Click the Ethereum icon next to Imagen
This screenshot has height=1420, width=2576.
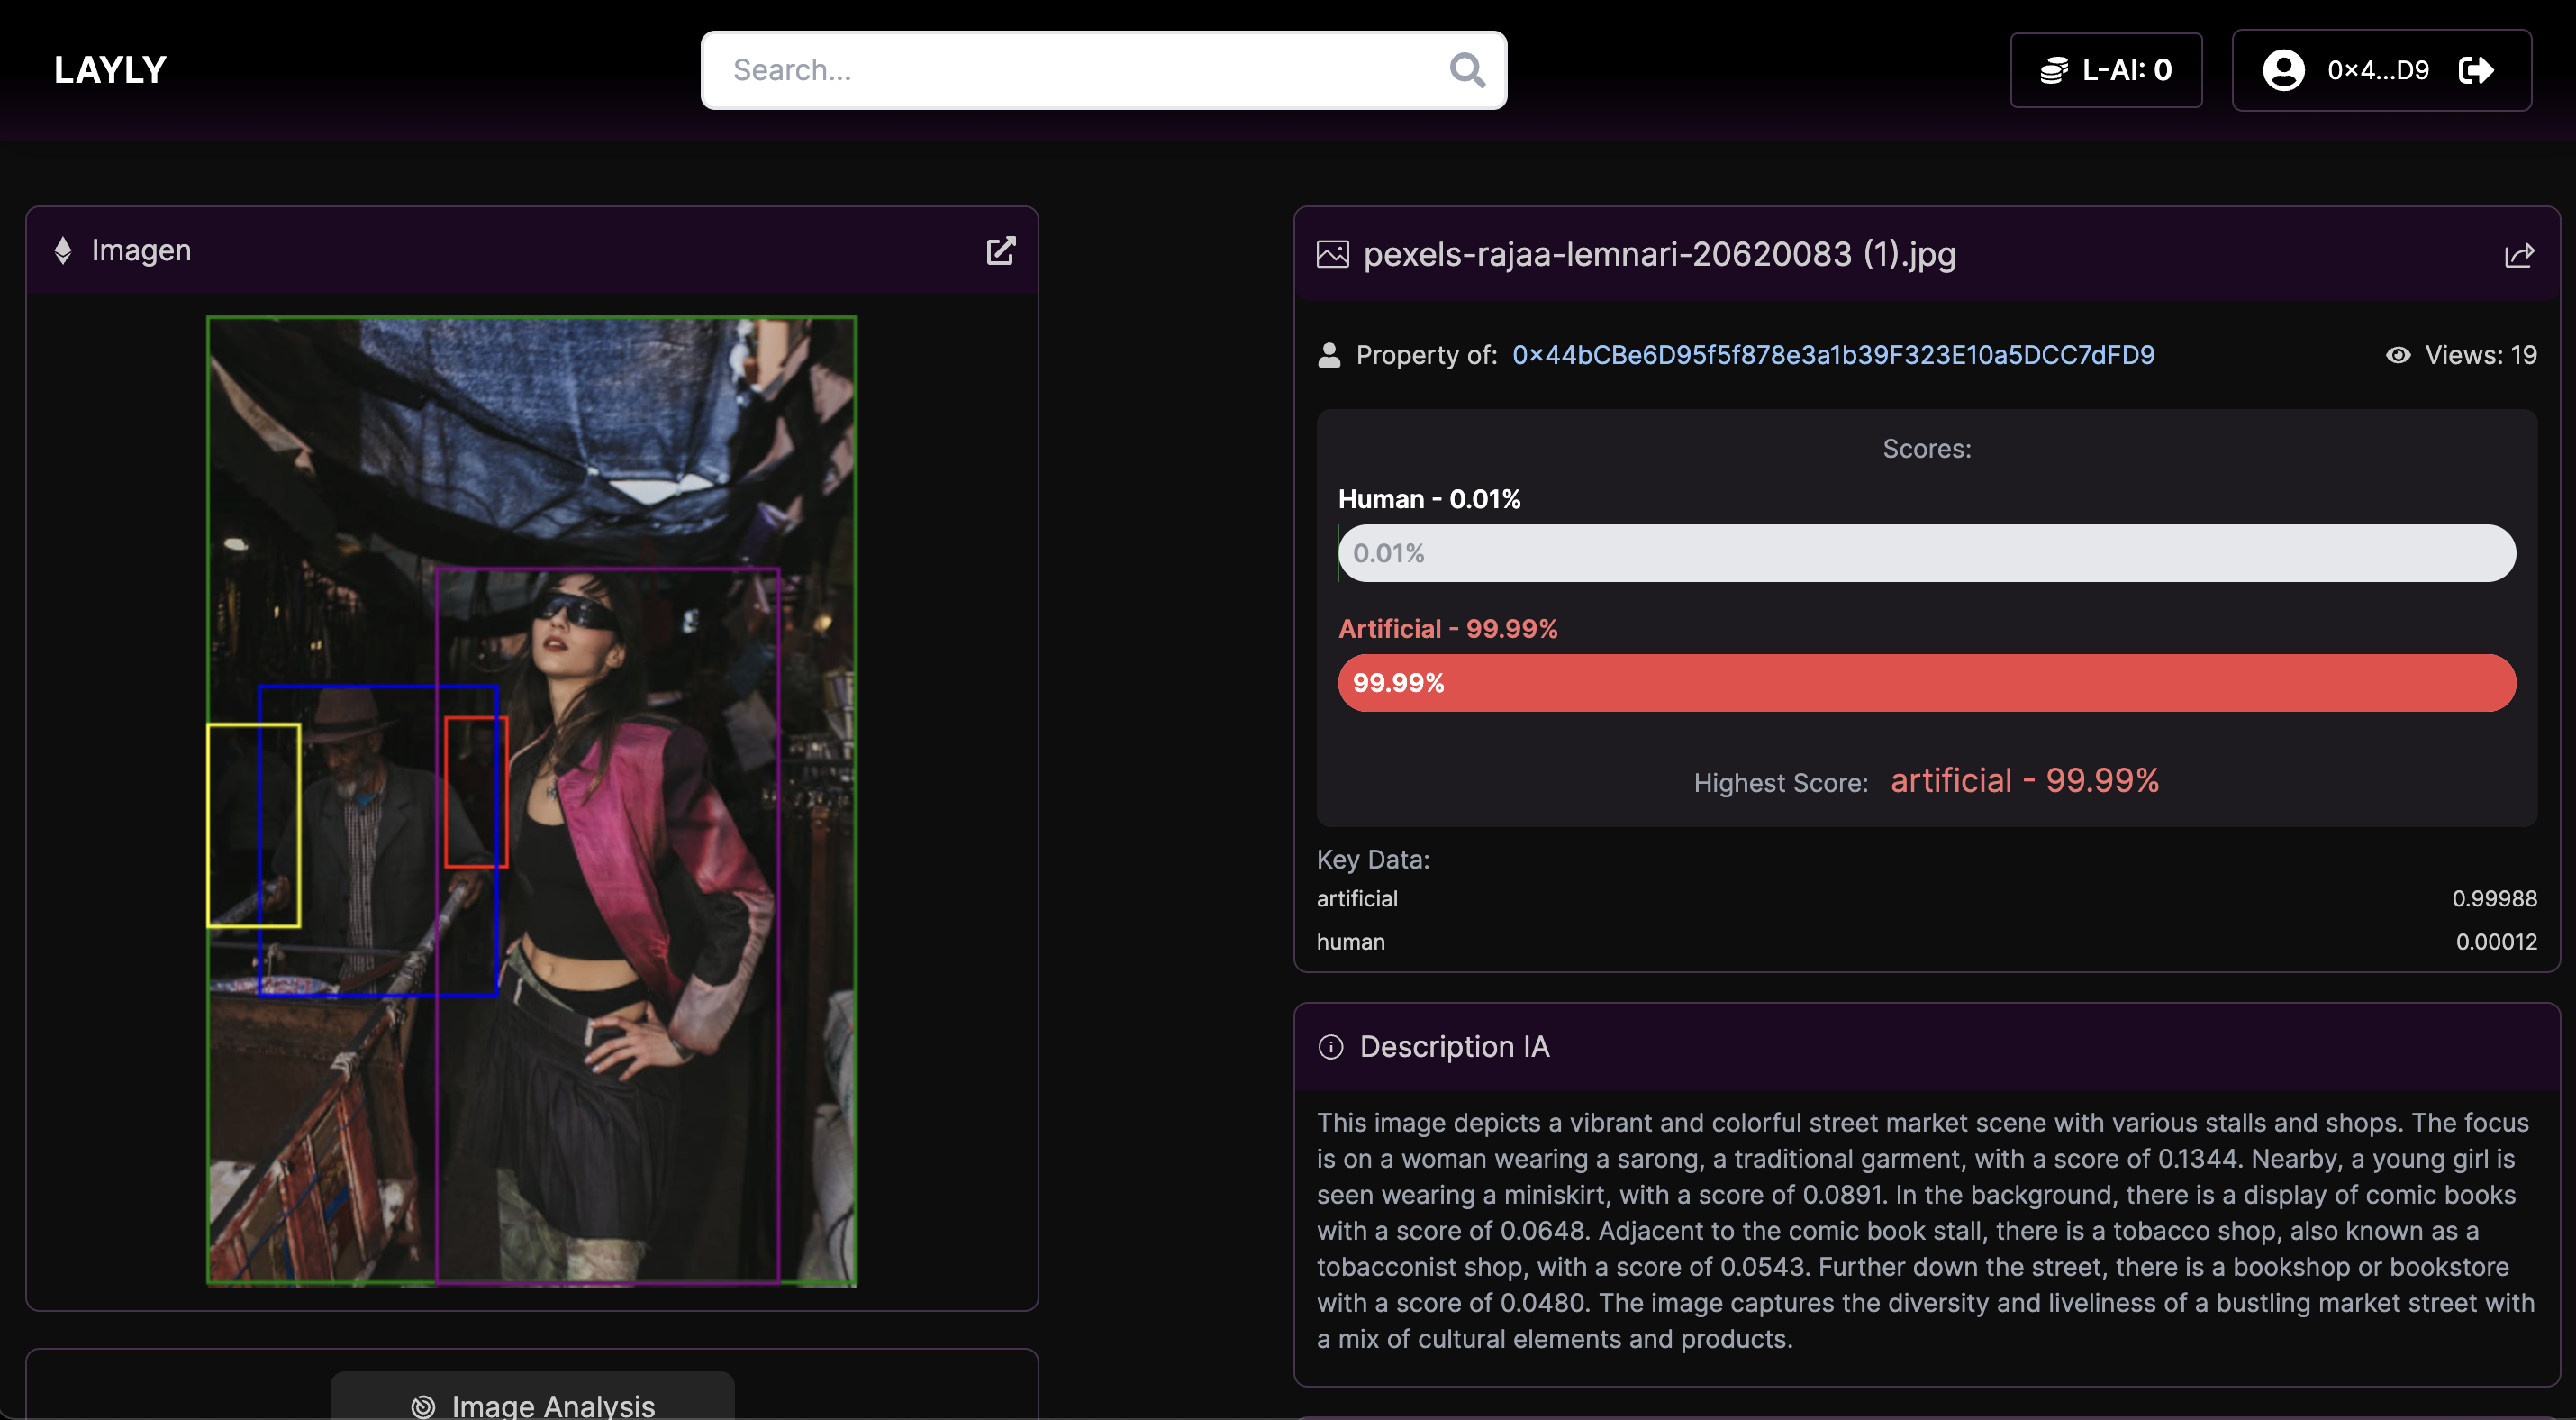[63, 250]
